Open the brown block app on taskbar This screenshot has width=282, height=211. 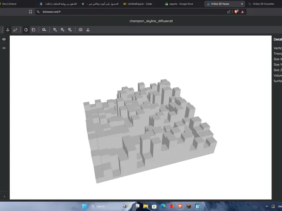[x=189, y=206]
